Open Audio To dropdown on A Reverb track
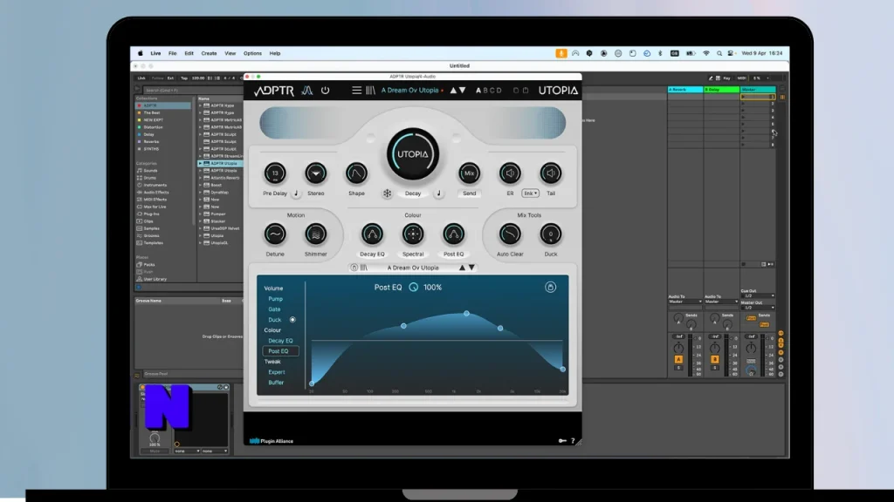Viewport: 894px width, 502px height. (684, 302)
